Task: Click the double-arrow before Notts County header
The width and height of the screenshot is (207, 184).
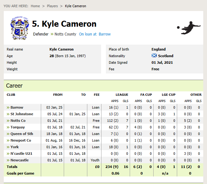Action: (x=52, y=34)
